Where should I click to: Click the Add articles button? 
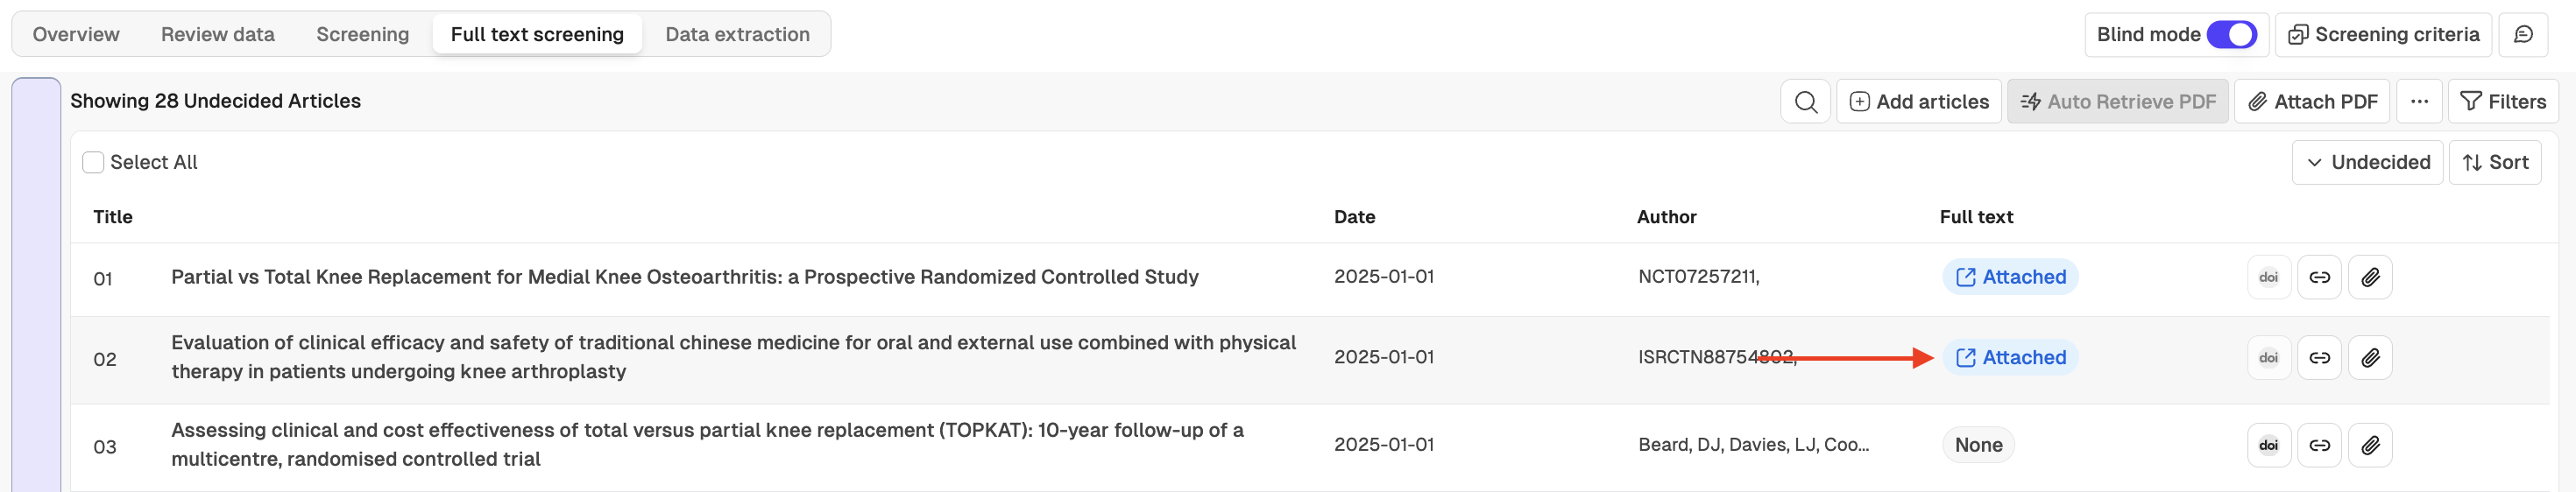click(x=1918, y=102)
